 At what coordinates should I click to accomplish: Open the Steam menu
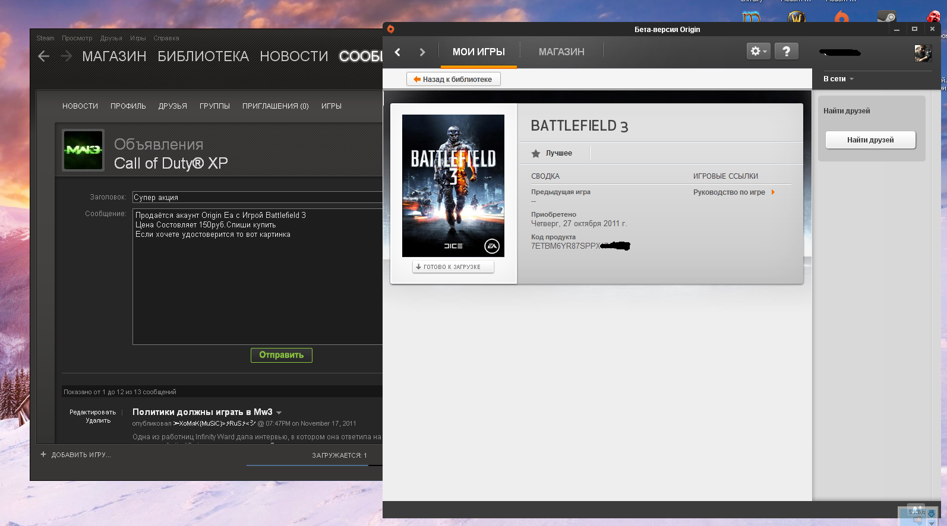click(x=45, y=38)
